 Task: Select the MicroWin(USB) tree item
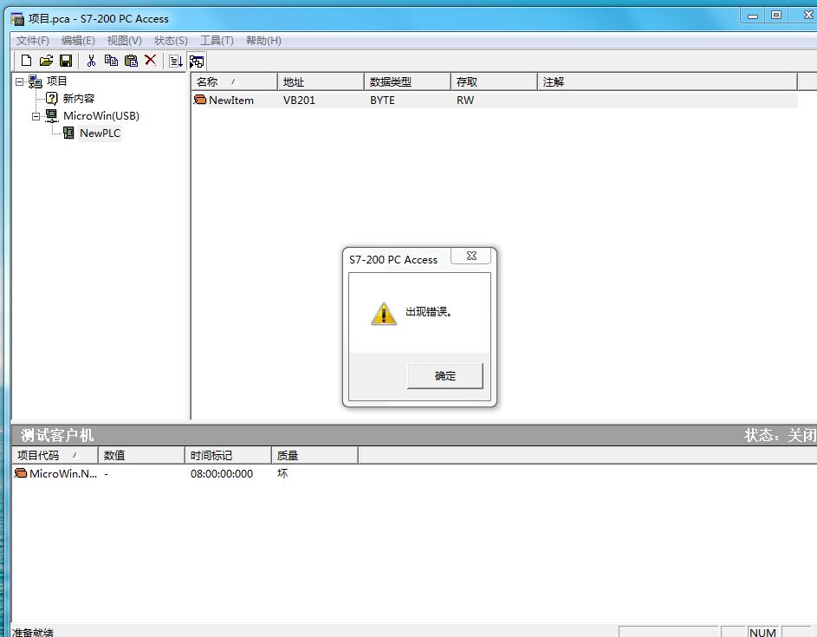101,116
